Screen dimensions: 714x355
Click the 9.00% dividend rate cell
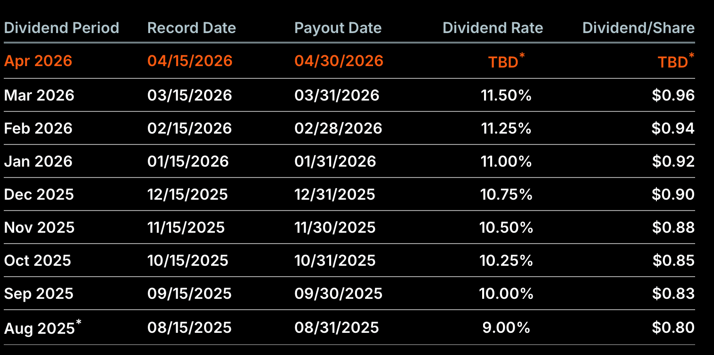click(x=506, y=327)
